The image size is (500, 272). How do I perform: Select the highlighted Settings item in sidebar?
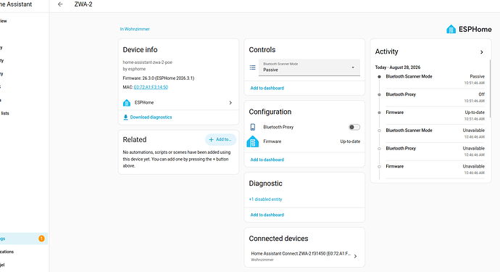point(24,239)
